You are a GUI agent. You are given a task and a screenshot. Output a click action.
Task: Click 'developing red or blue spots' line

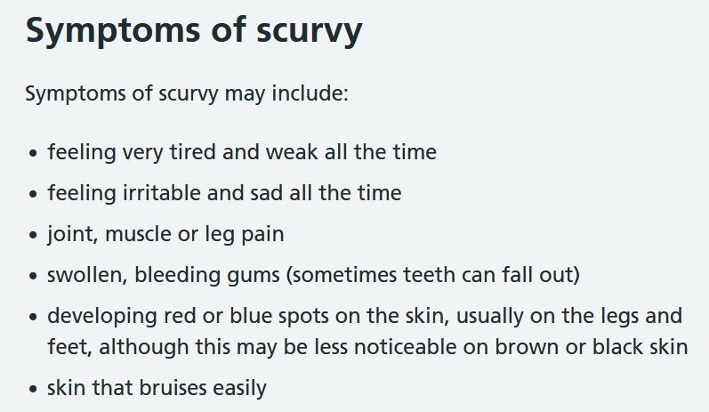[365, 316]
